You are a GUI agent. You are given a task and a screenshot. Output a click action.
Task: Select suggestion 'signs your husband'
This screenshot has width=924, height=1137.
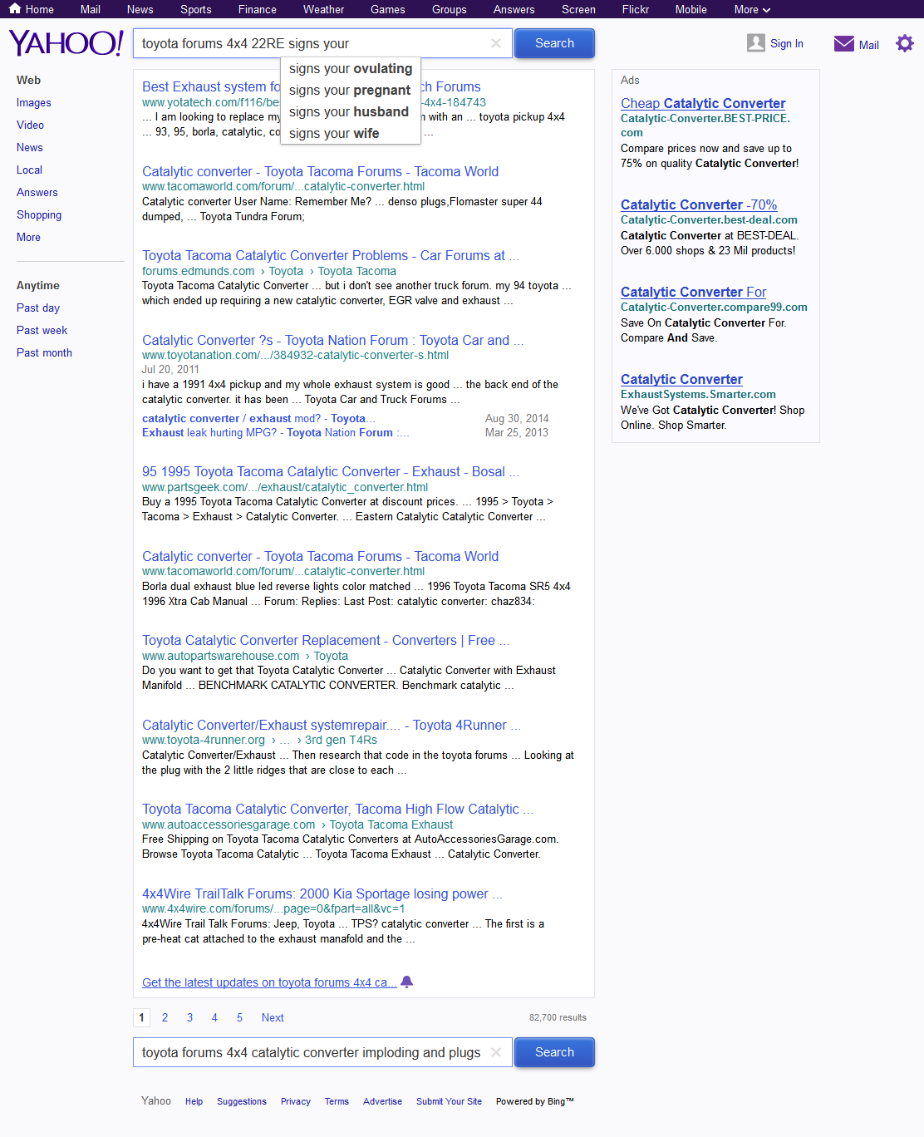click(351, 111)
